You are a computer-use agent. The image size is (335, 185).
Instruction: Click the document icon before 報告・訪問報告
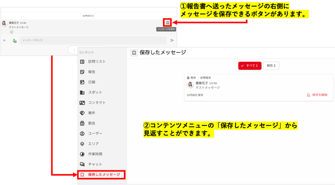point(188,78)
